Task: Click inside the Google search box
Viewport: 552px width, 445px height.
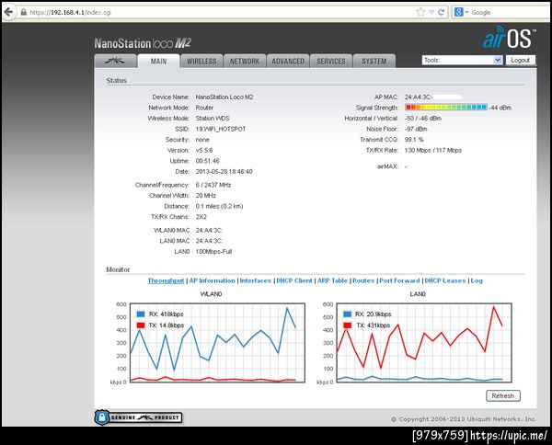Action: [511, 12]
